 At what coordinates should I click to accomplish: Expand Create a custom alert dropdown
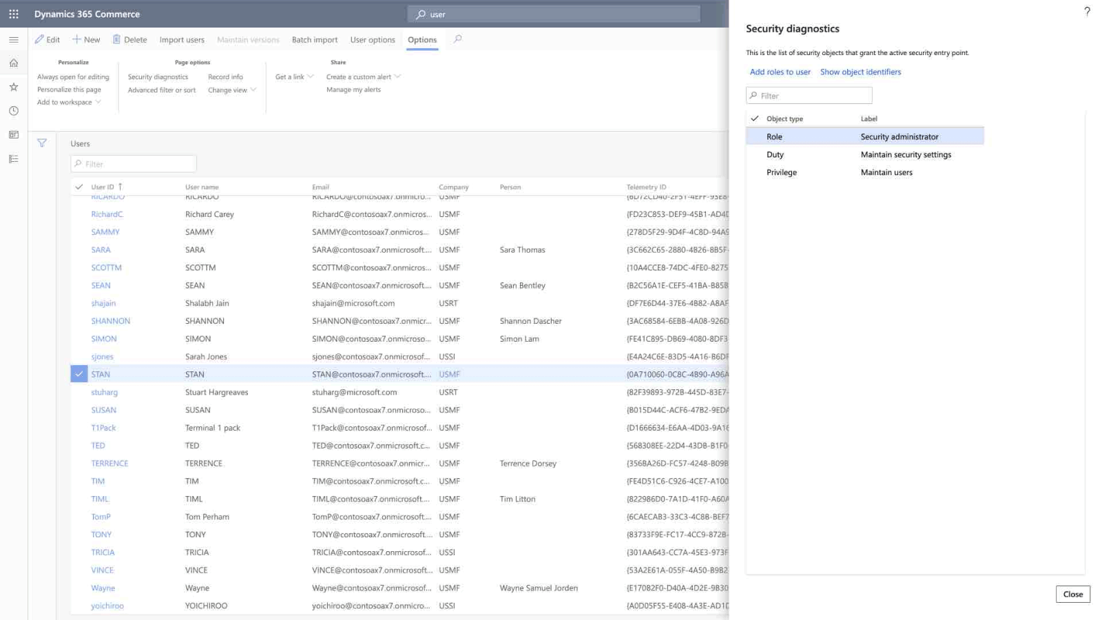point(364,77)
